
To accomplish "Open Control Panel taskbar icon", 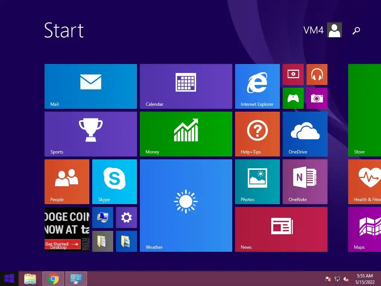I will (x=76, y=279).
